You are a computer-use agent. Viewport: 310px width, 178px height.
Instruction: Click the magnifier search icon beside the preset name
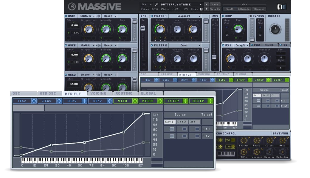pos(156,5)
